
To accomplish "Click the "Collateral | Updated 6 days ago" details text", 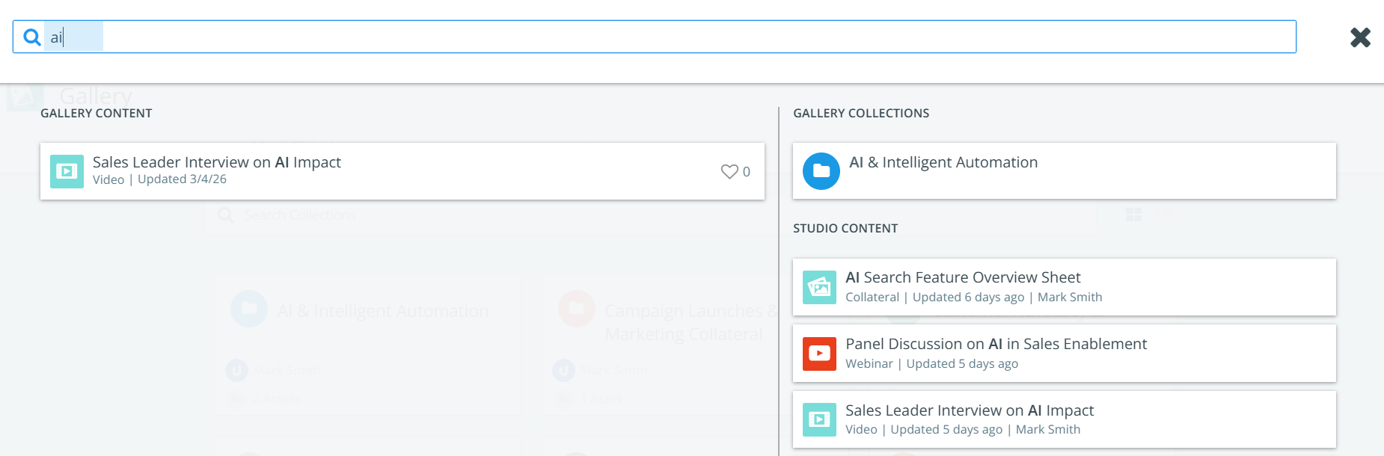I will [x=934, y=298].
